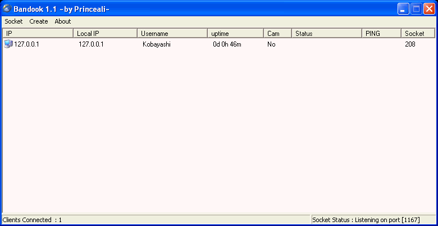Click the uptime column header
This screenshot has width=438, height=226.
235,34
